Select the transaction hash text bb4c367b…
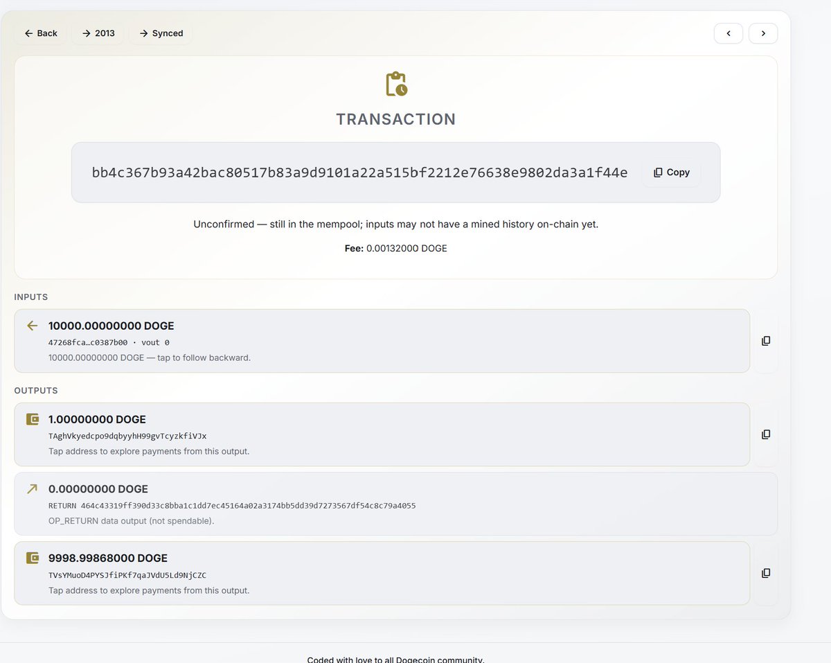This screenshot has height=663, width=831. tap(359, 173)
